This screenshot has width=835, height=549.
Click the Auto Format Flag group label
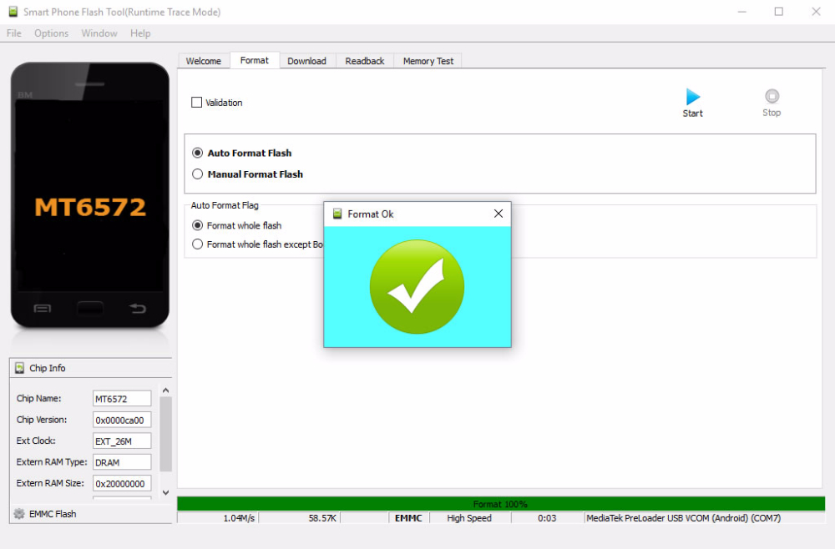pyautogui.click(x=225, y=205)
